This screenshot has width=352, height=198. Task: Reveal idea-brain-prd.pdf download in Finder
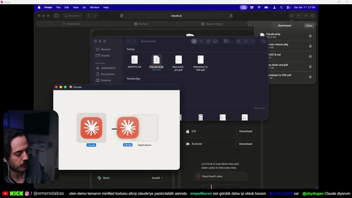pos(310,67)
